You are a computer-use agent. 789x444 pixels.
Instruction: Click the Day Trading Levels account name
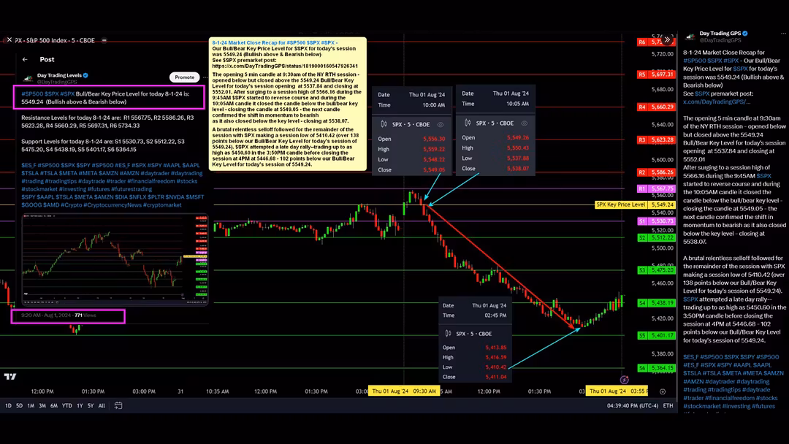59,75
